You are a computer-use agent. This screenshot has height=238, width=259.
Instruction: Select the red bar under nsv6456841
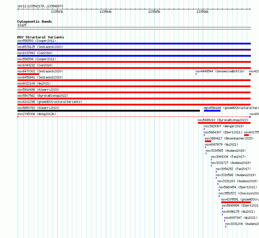[x=134, y=80]
